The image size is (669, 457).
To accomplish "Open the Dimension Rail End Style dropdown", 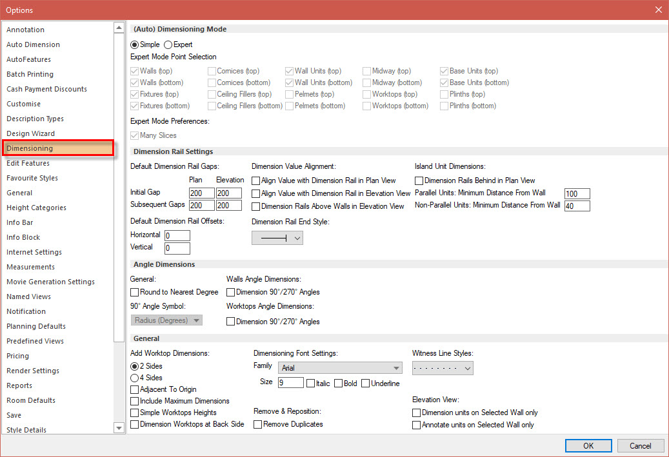I will click(x=277, y=238).
